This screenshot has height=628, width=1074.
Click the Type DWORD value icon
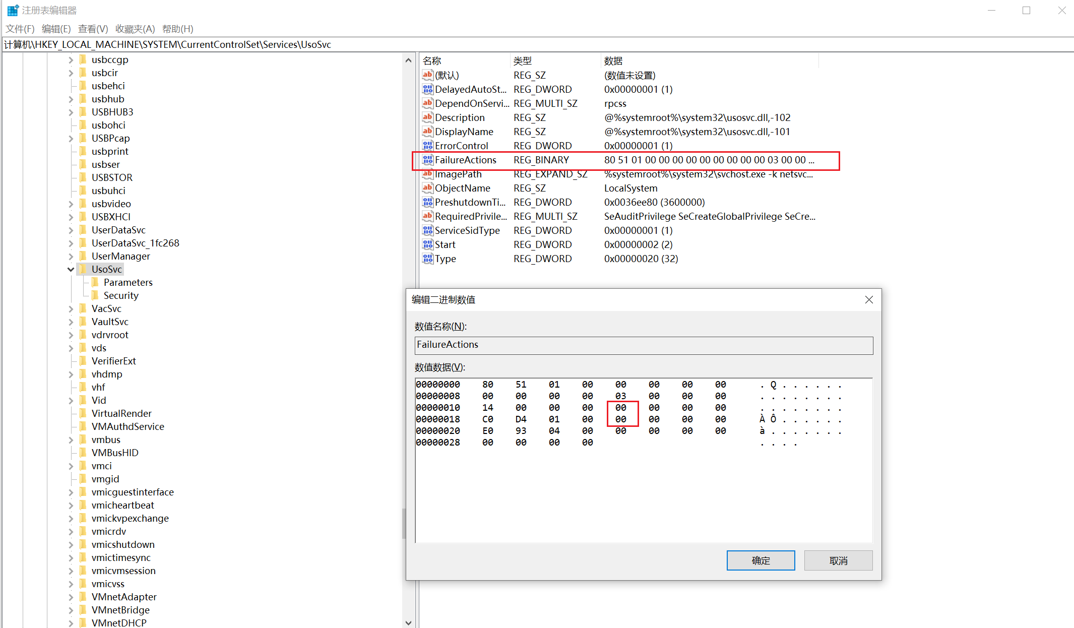point(428,259)
